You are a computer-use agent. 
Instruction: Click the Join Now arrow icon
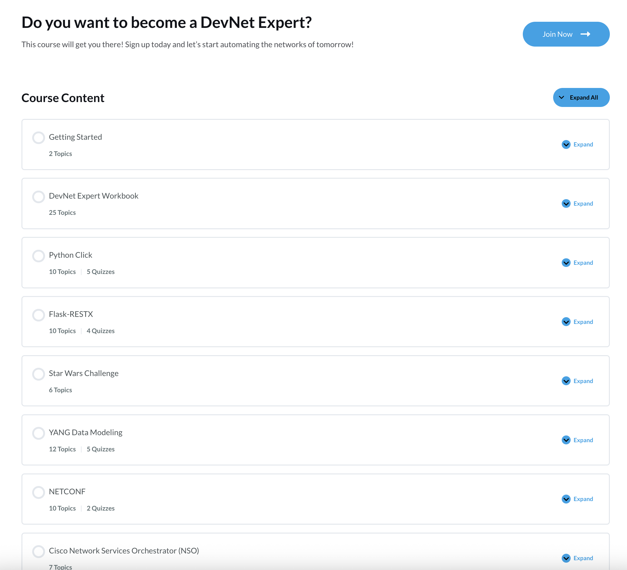pos(585,34)
